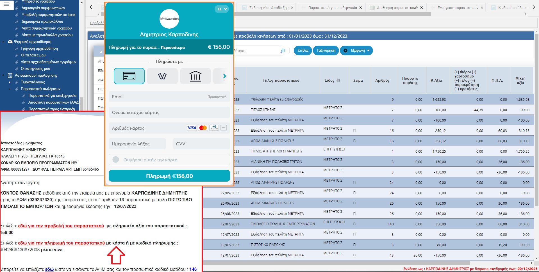The height and width of the screenshot is (272, 539).
Task: Open the εδώ για την πληρωμή του παραστατικού link
Action: click(x=62, y=243)
